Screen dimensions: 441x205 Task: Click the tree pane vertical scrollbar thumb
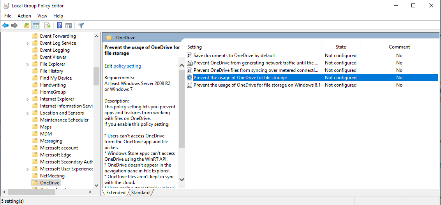point(97,76)
